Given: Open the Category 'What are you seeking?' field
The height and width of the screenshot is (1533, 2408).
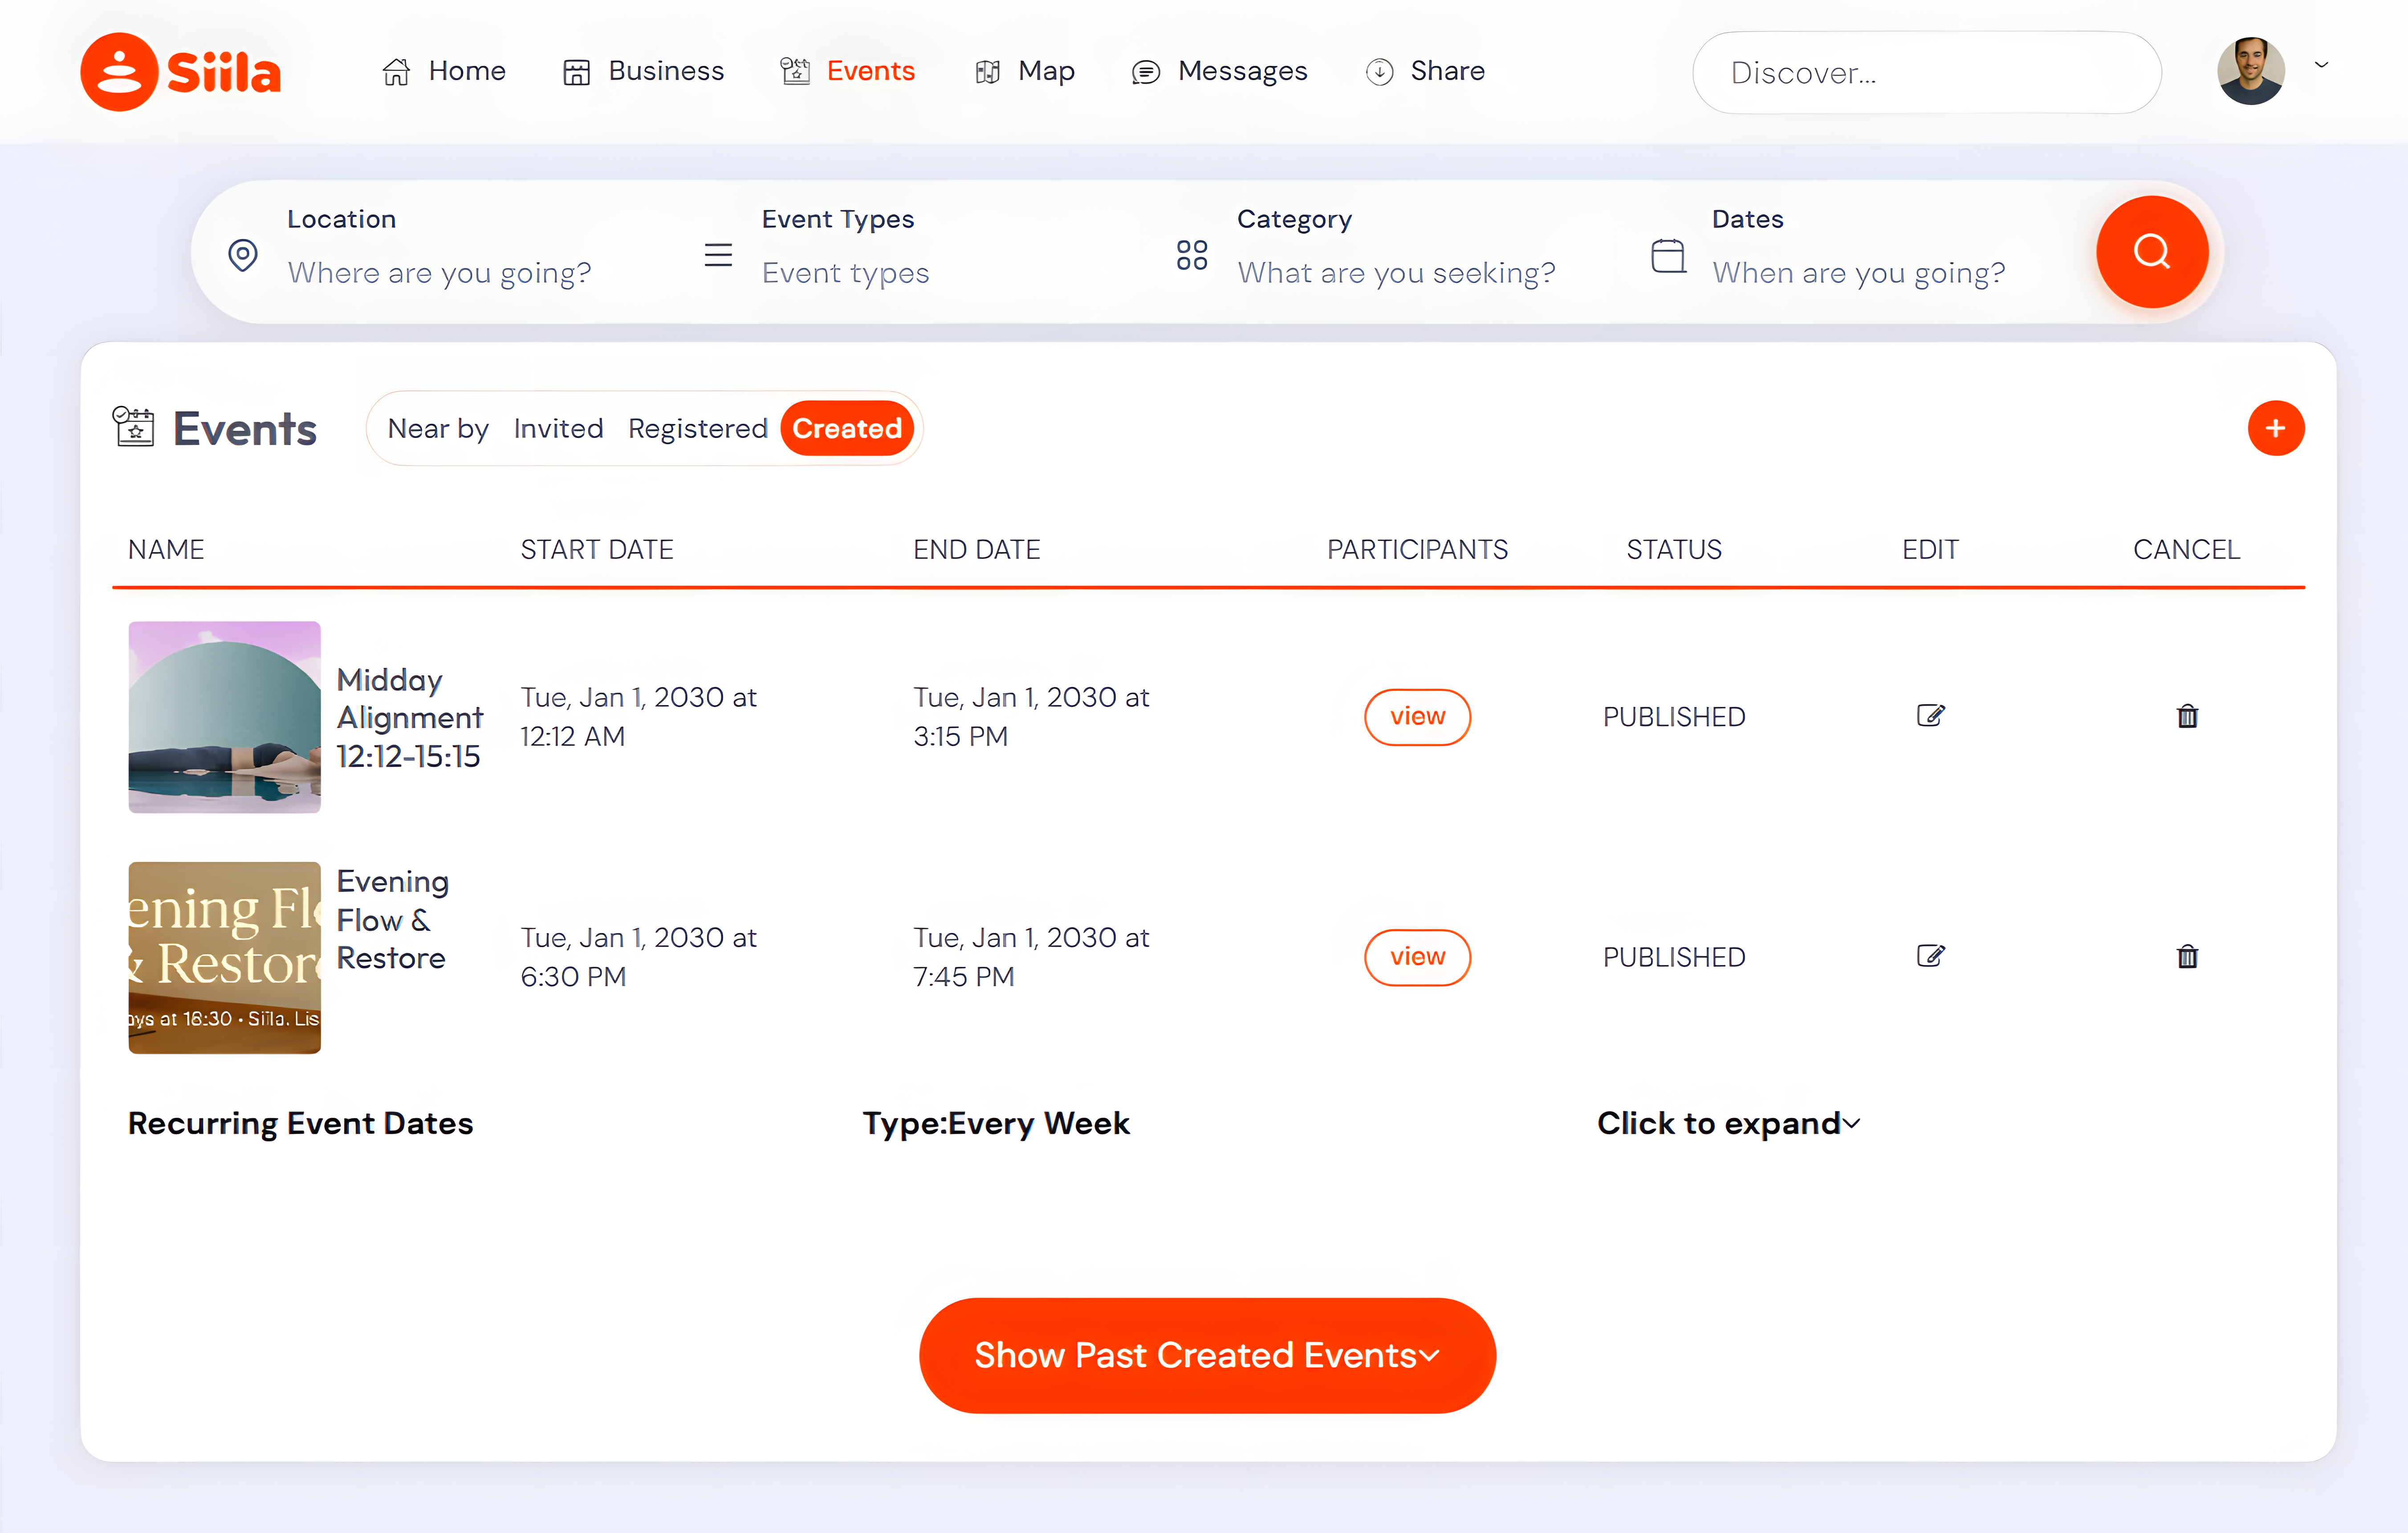Looking at the screenshot, I should click(1396, 273).
